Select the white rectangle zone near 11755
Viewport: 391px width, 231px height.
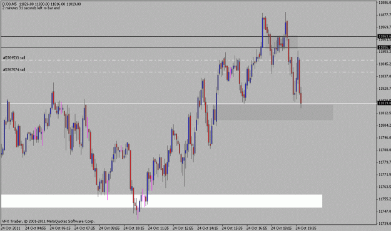(161, 201)
